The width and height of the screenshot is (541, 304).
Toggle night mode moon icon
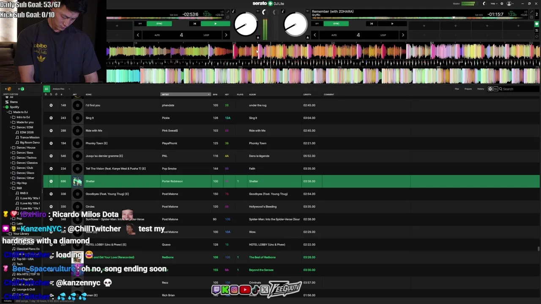click(484, 3)
